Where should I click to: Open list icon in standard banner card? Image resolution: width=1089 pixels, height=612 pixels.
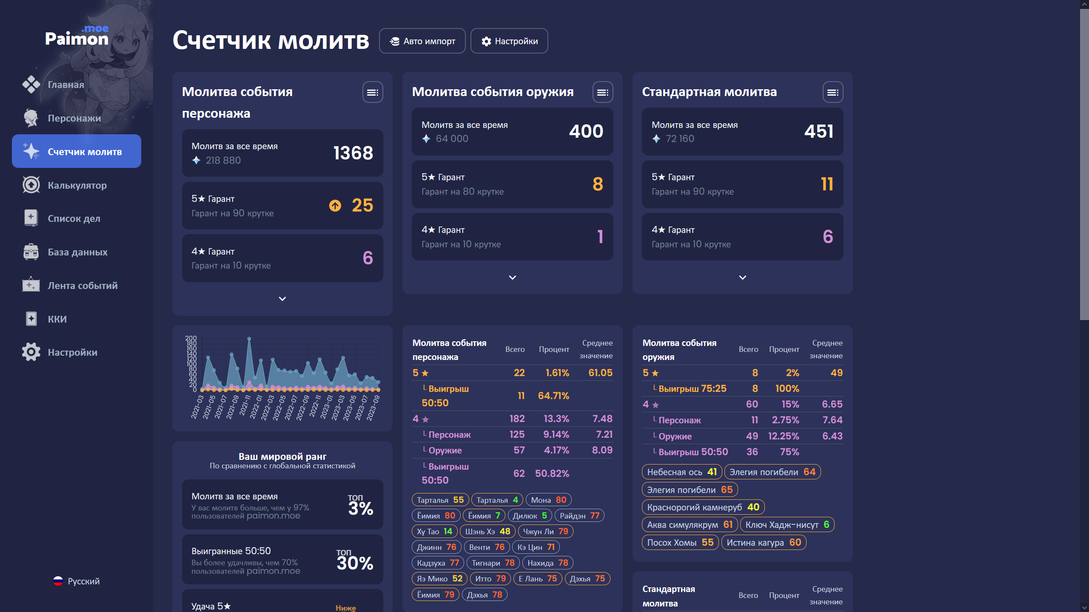pos(832,92)
